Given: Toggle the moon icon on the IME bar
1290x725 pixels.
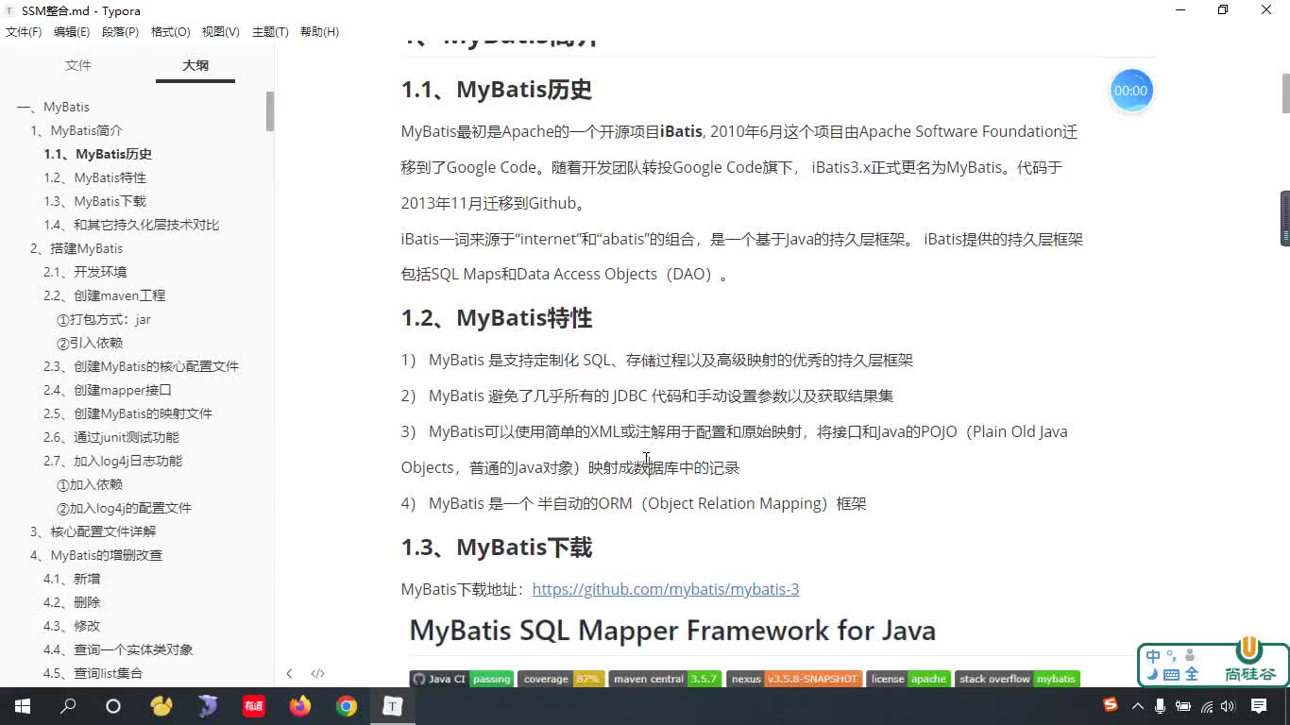Looking at the screenshot, I should (x=1153, y=674).
